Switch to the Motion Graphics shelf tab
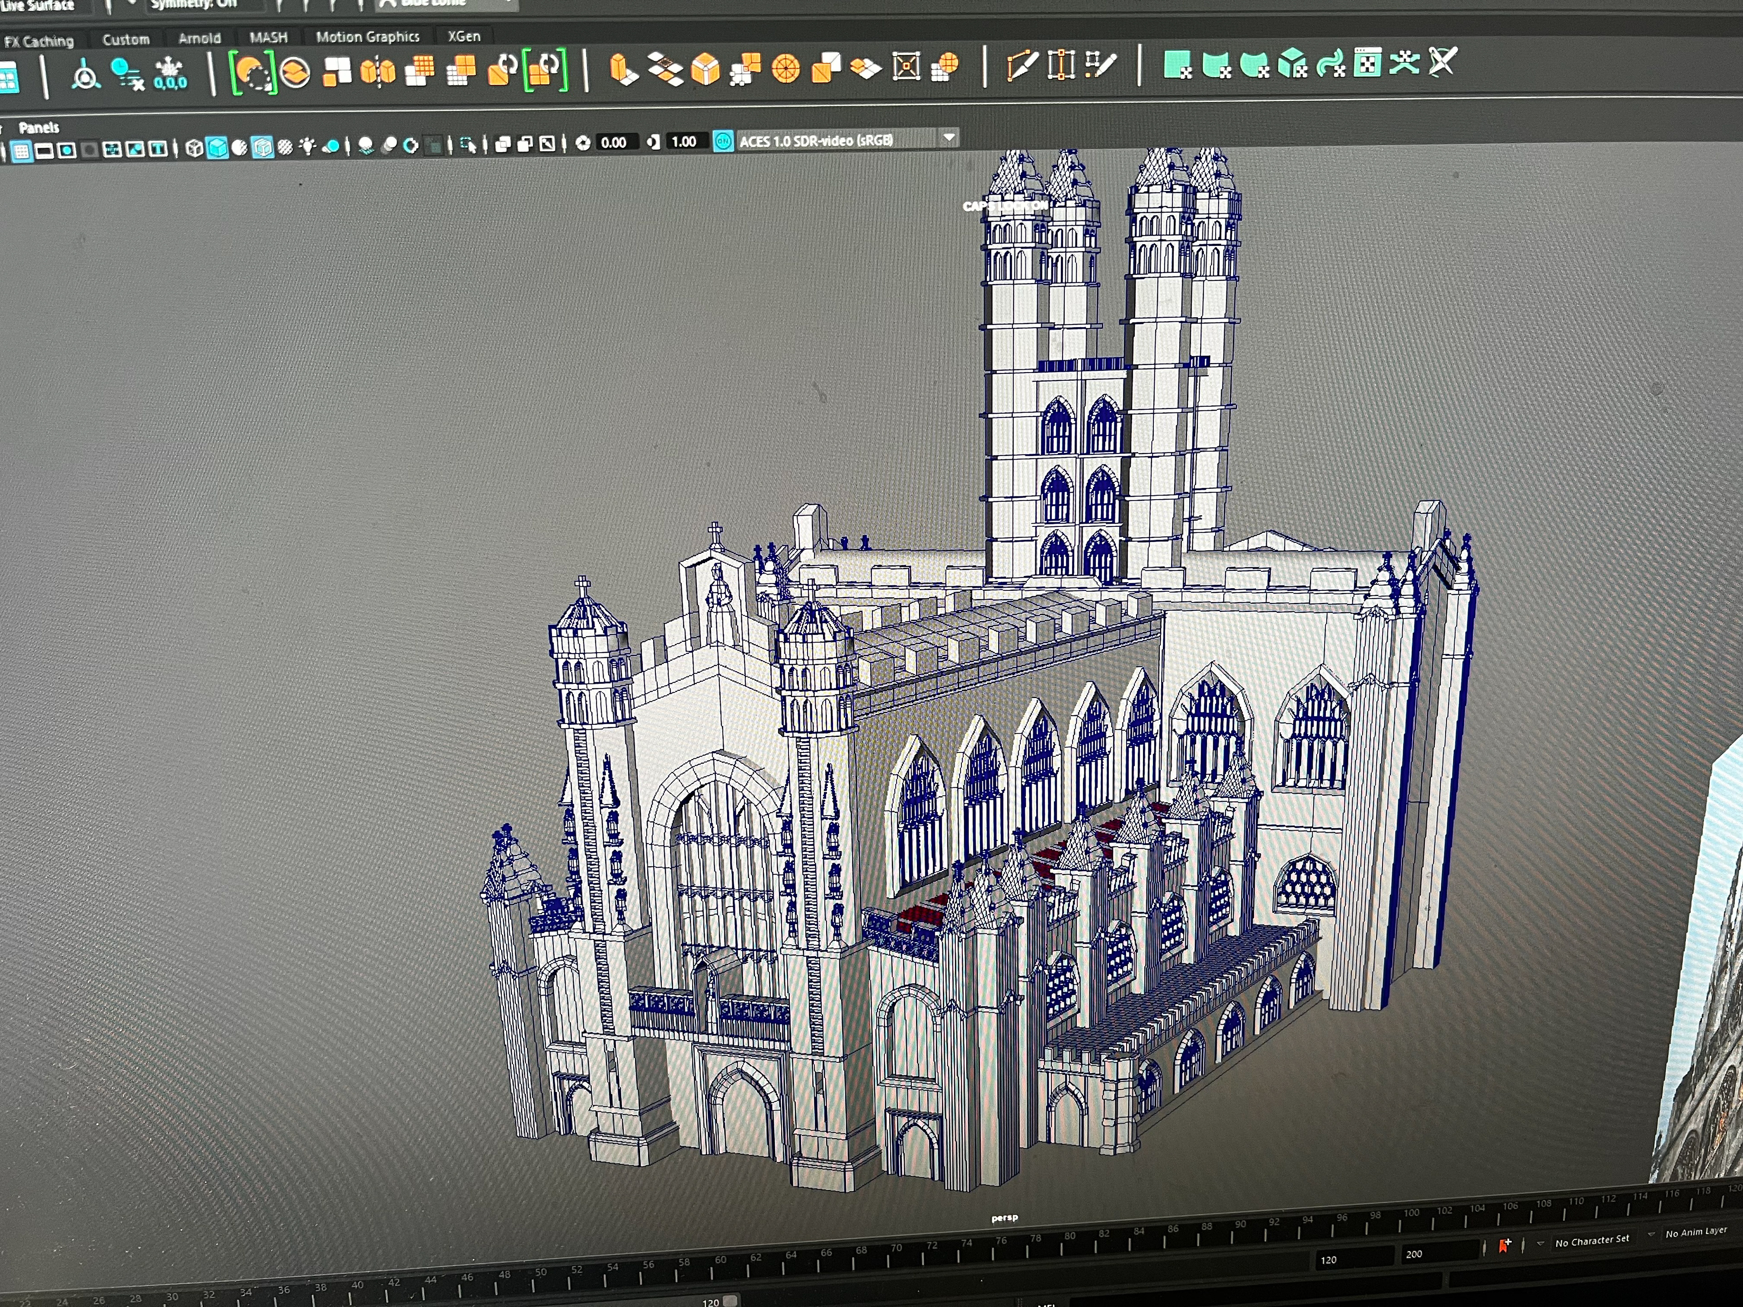The width and height of the screenshot is (1743, 1307). coord(367,36)
